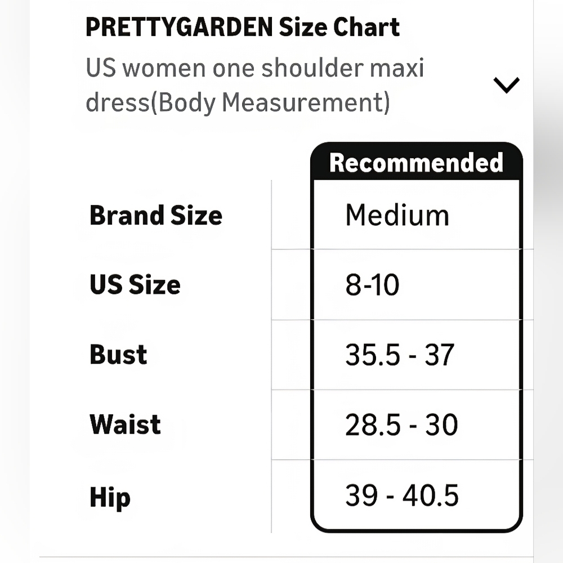Select the Recommended header badge
This screenshot has height=563, width=563.
[x=416, y=163]
